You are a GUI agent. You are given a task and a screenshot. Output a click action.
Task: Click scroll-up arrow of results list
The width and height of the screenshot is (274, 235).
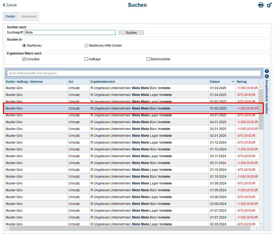(x=261, y=87)
